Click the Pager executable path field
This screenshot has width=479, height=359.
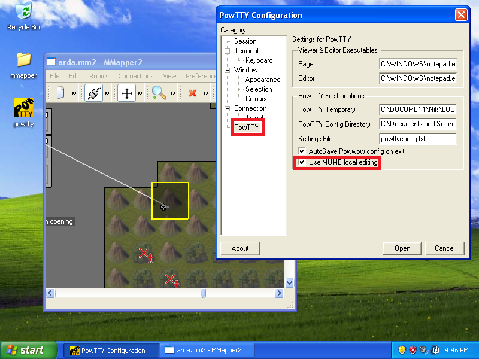coord(418,64)
